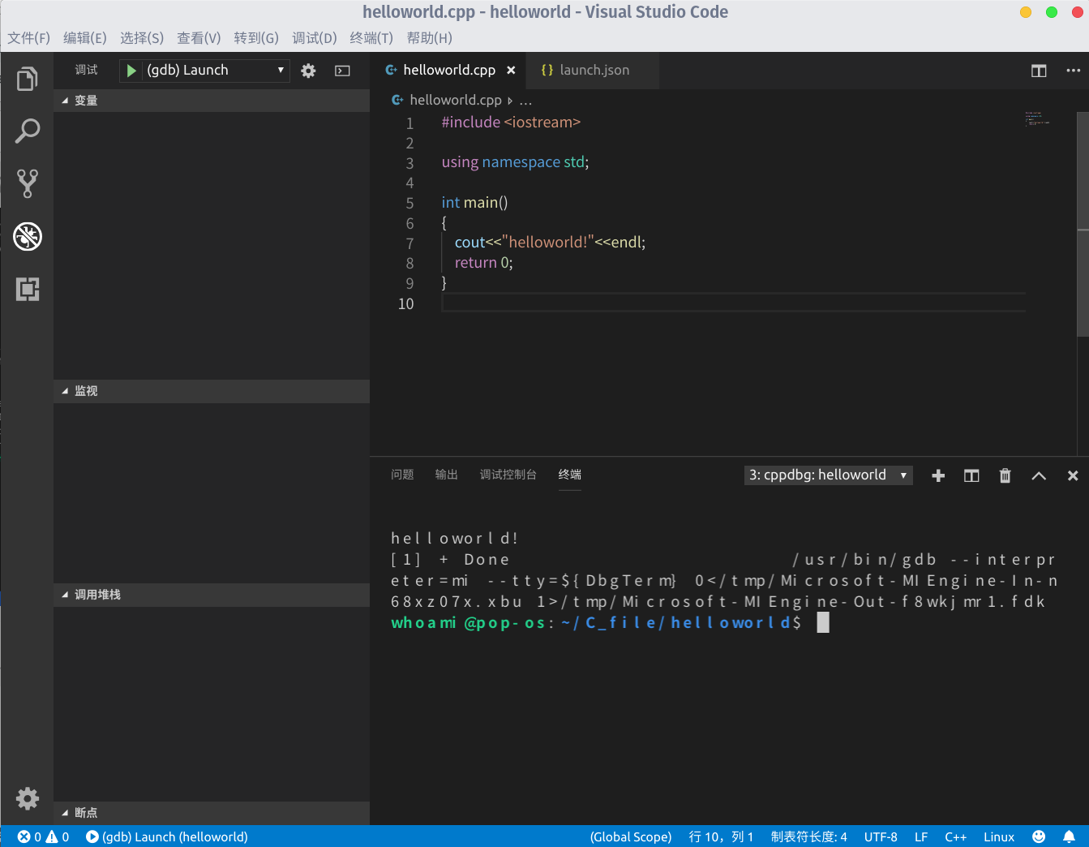Click the green maximize window button
Viewport: 1089px width, 847px height.
pos(1052,12)
